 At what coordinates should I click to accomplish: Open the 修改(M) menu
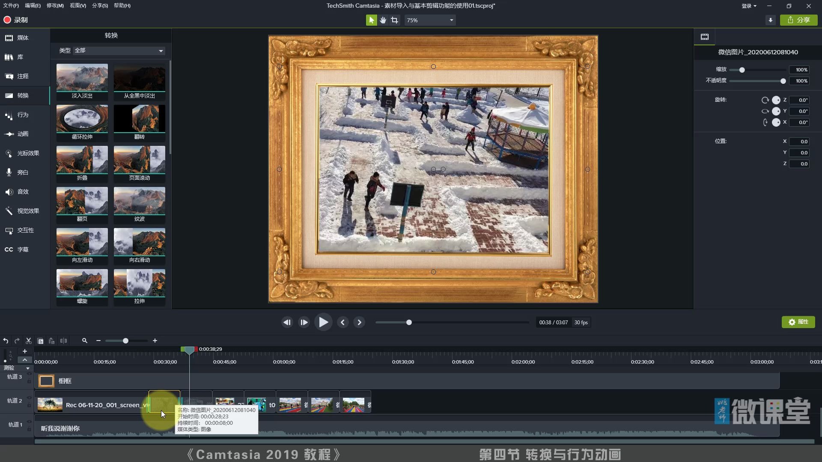(x=54, y=6)
